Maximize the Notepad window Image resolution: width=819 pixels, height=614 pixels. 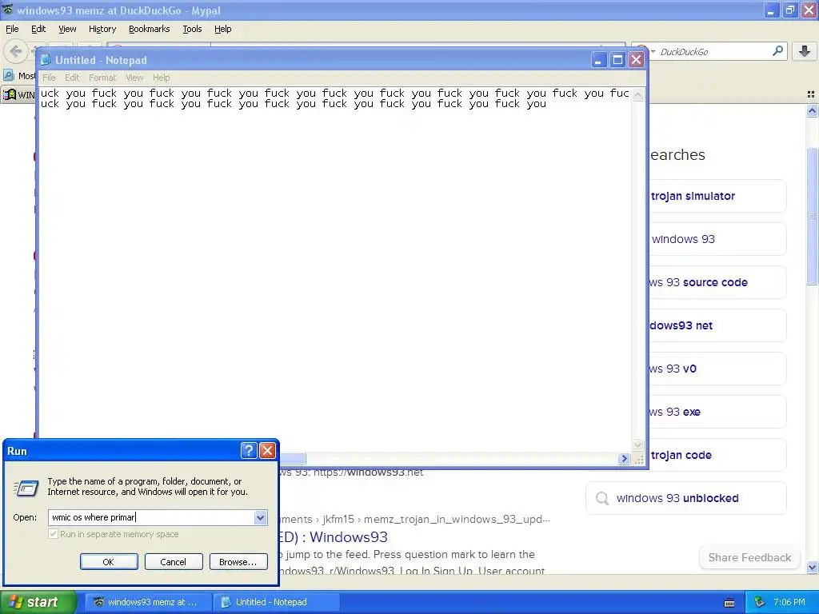coord(617,60)
